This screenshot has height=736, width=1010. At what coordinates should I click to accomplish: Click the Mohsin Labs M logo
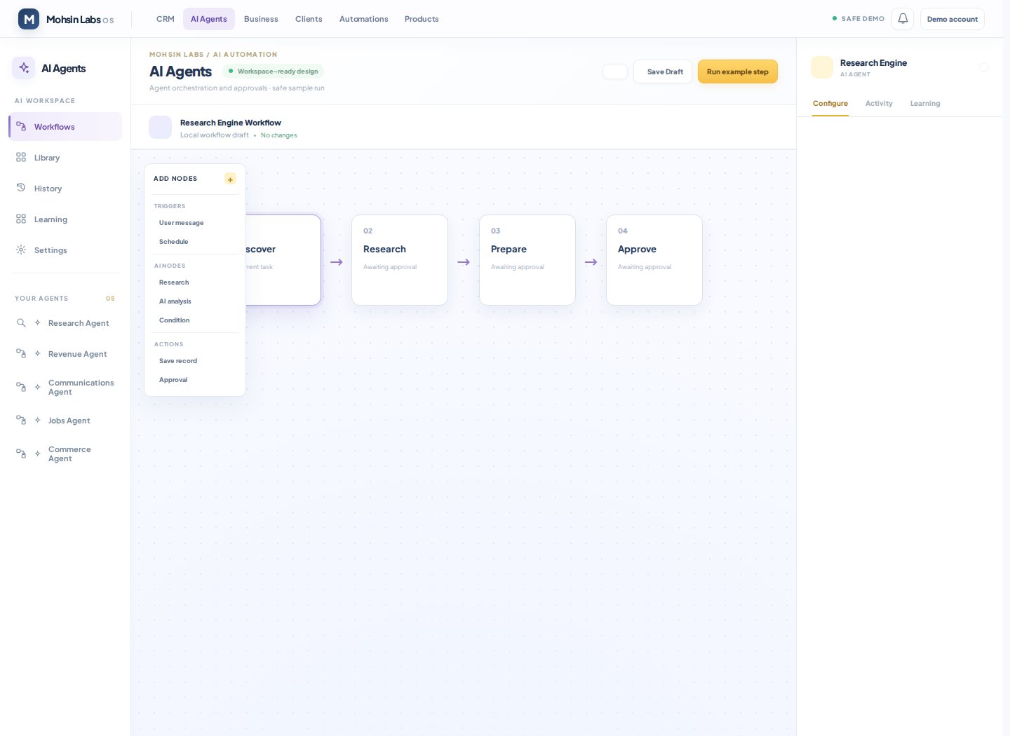[29, 19]
